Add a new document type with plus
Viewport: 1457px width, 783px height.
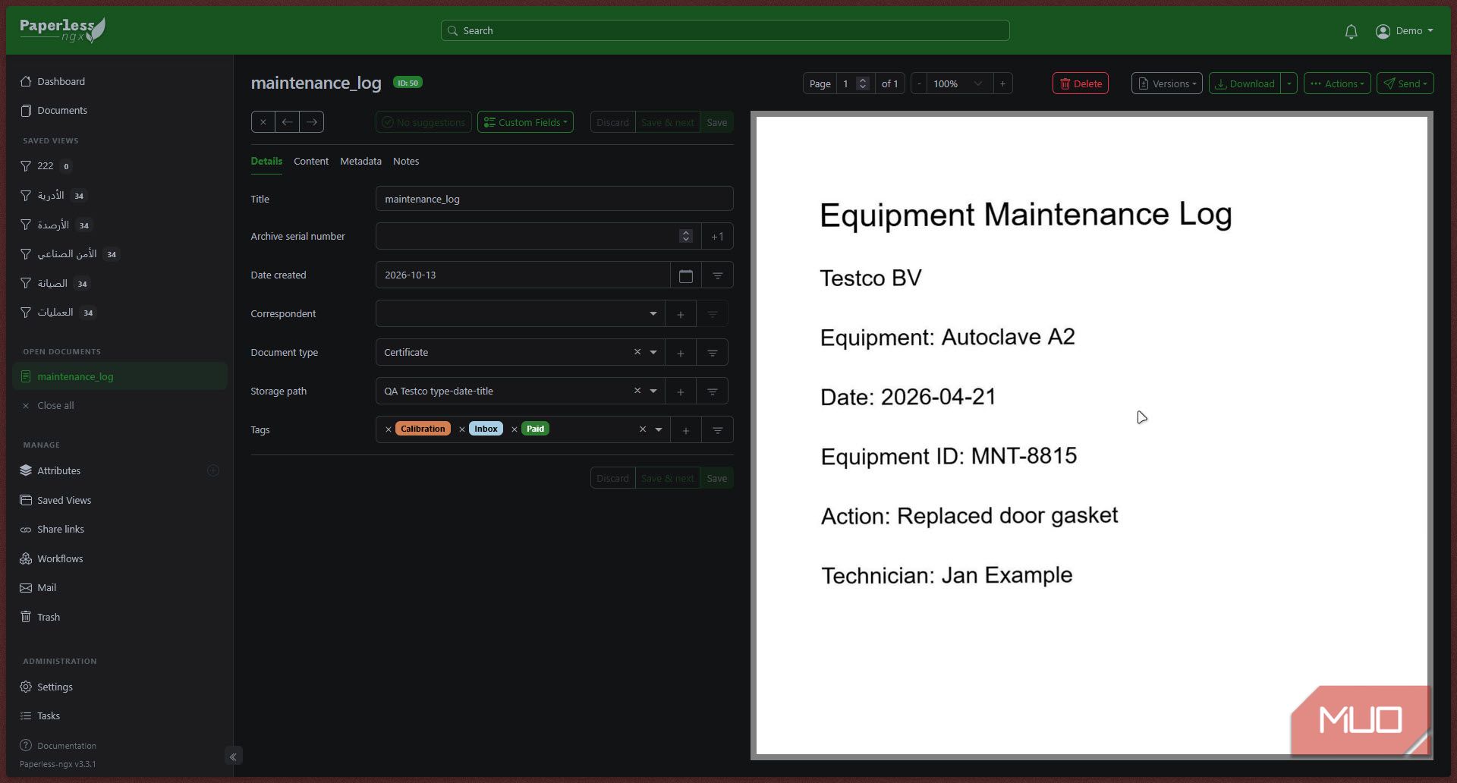pos(681,353)
